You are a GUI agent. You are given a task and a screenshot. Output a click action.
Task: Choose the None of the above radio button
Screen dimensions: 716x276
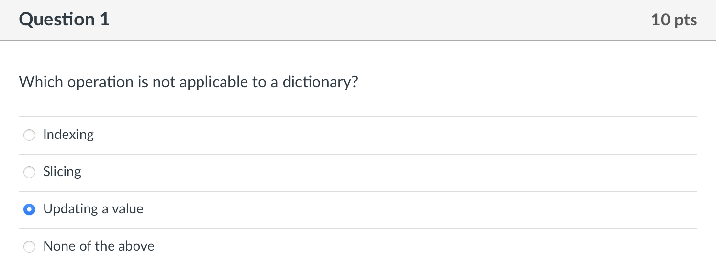pyautogui.click(x=30, y=247)
